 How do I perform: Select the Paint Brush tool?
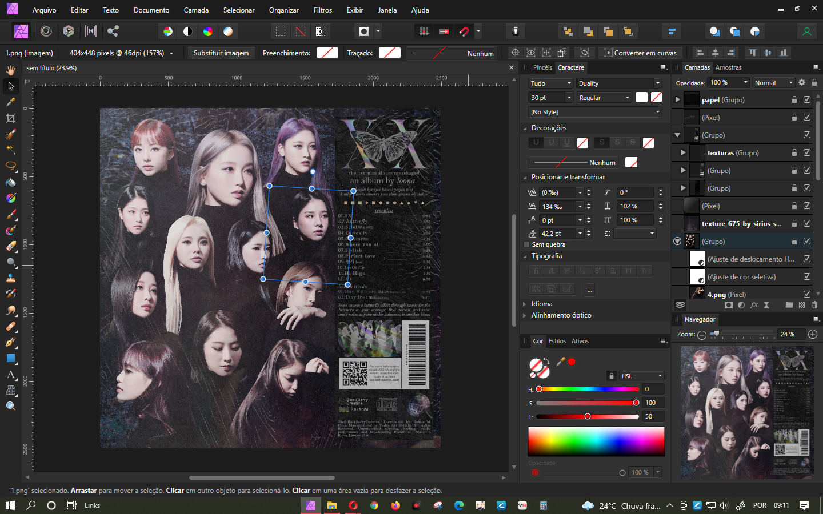[x=10, y=215]
